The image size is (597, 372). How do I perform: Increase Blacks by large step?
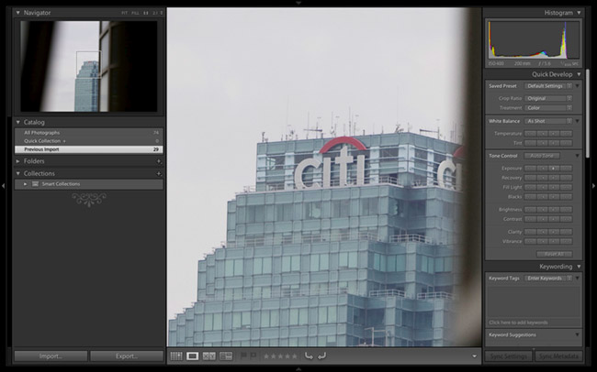pos(566,196)
